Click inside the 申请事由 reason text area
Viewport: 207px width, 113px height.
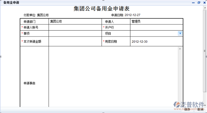click(113, 77)
